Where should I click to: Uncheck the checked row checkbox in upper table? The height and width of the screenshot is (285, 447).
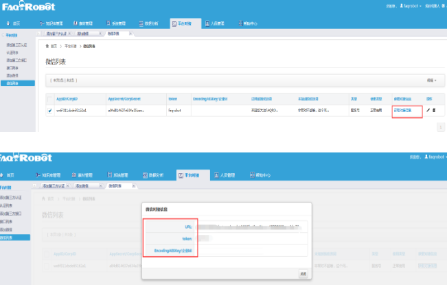point(50,111)
